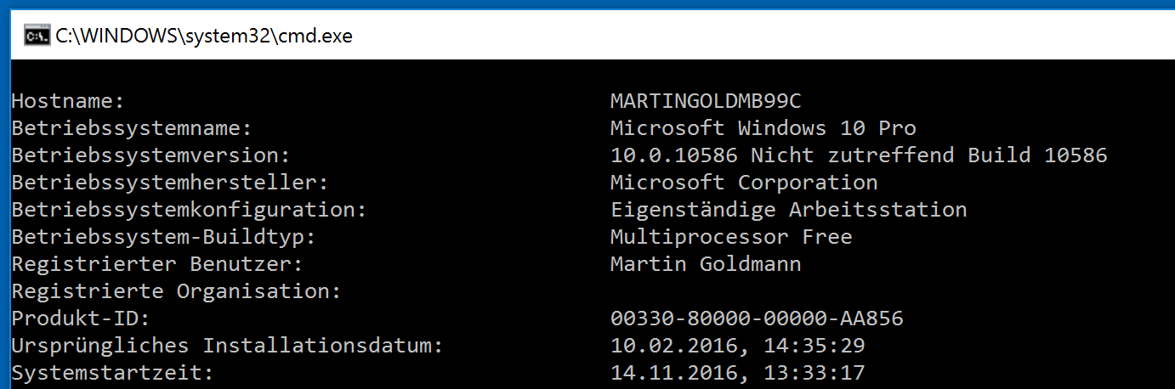
Task: Select the hostname MARTINGOLDMB99C value
Action: tap(706, 101)
